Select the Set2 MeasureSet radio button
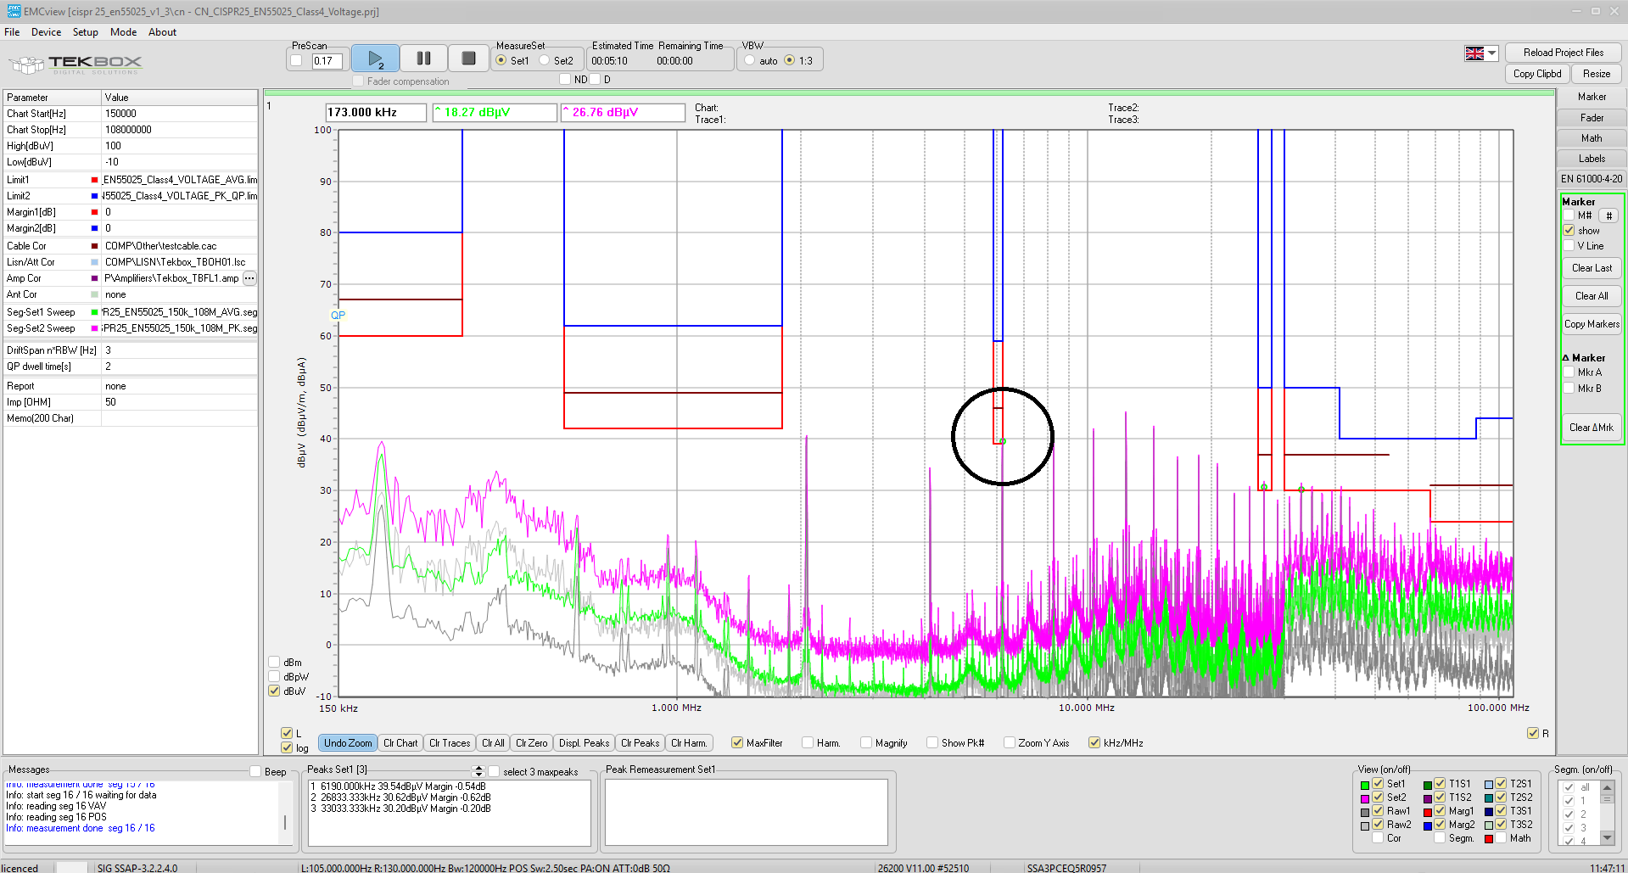 (545, 60)
